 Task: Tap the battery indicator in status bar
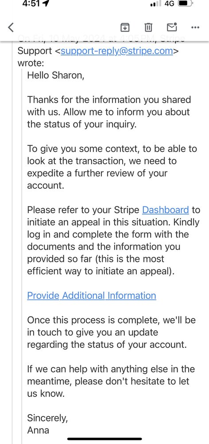click(x=186, y=4)
